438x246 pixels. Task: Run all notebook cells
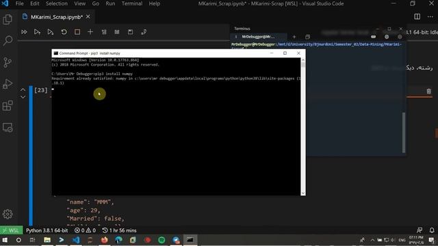coord(24,32)
